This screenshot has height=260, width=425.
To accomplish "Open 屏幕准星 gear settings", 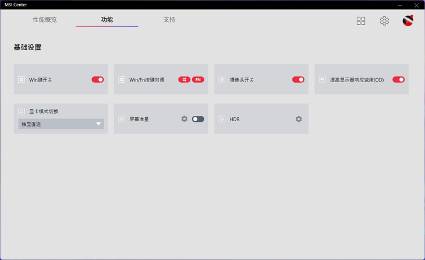I will point(185,119).
